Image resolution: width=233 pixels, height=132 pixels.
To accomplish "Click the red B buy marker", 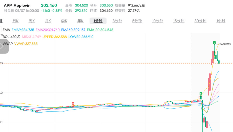I will (x=73, y=104).
